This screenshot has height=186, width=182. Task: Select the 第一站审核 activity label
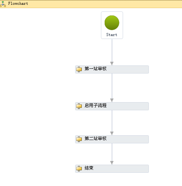(x=95, y=69)
